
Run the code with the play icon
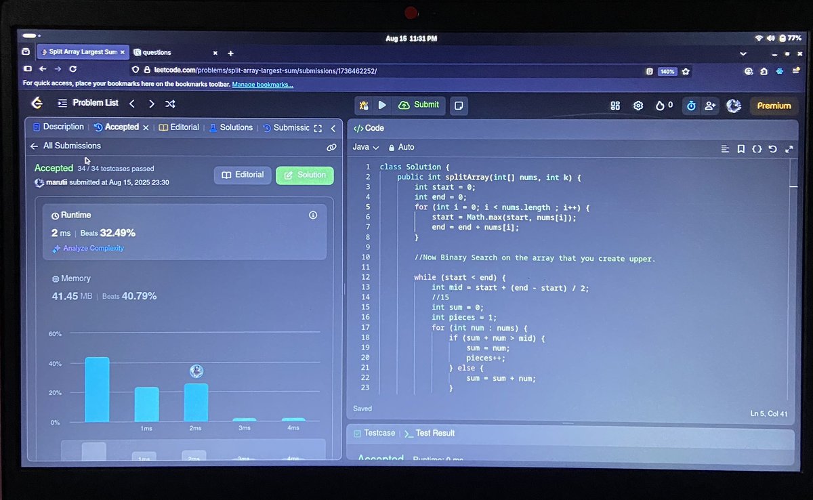[x=382, y=105]
